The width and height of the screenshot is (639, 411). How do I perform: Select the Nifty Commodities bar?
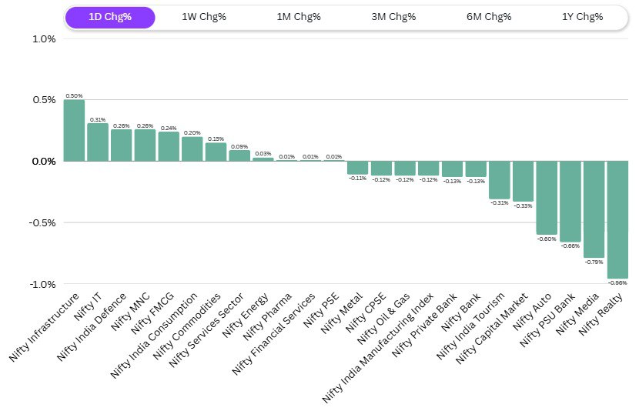click(x=216, y=152)
